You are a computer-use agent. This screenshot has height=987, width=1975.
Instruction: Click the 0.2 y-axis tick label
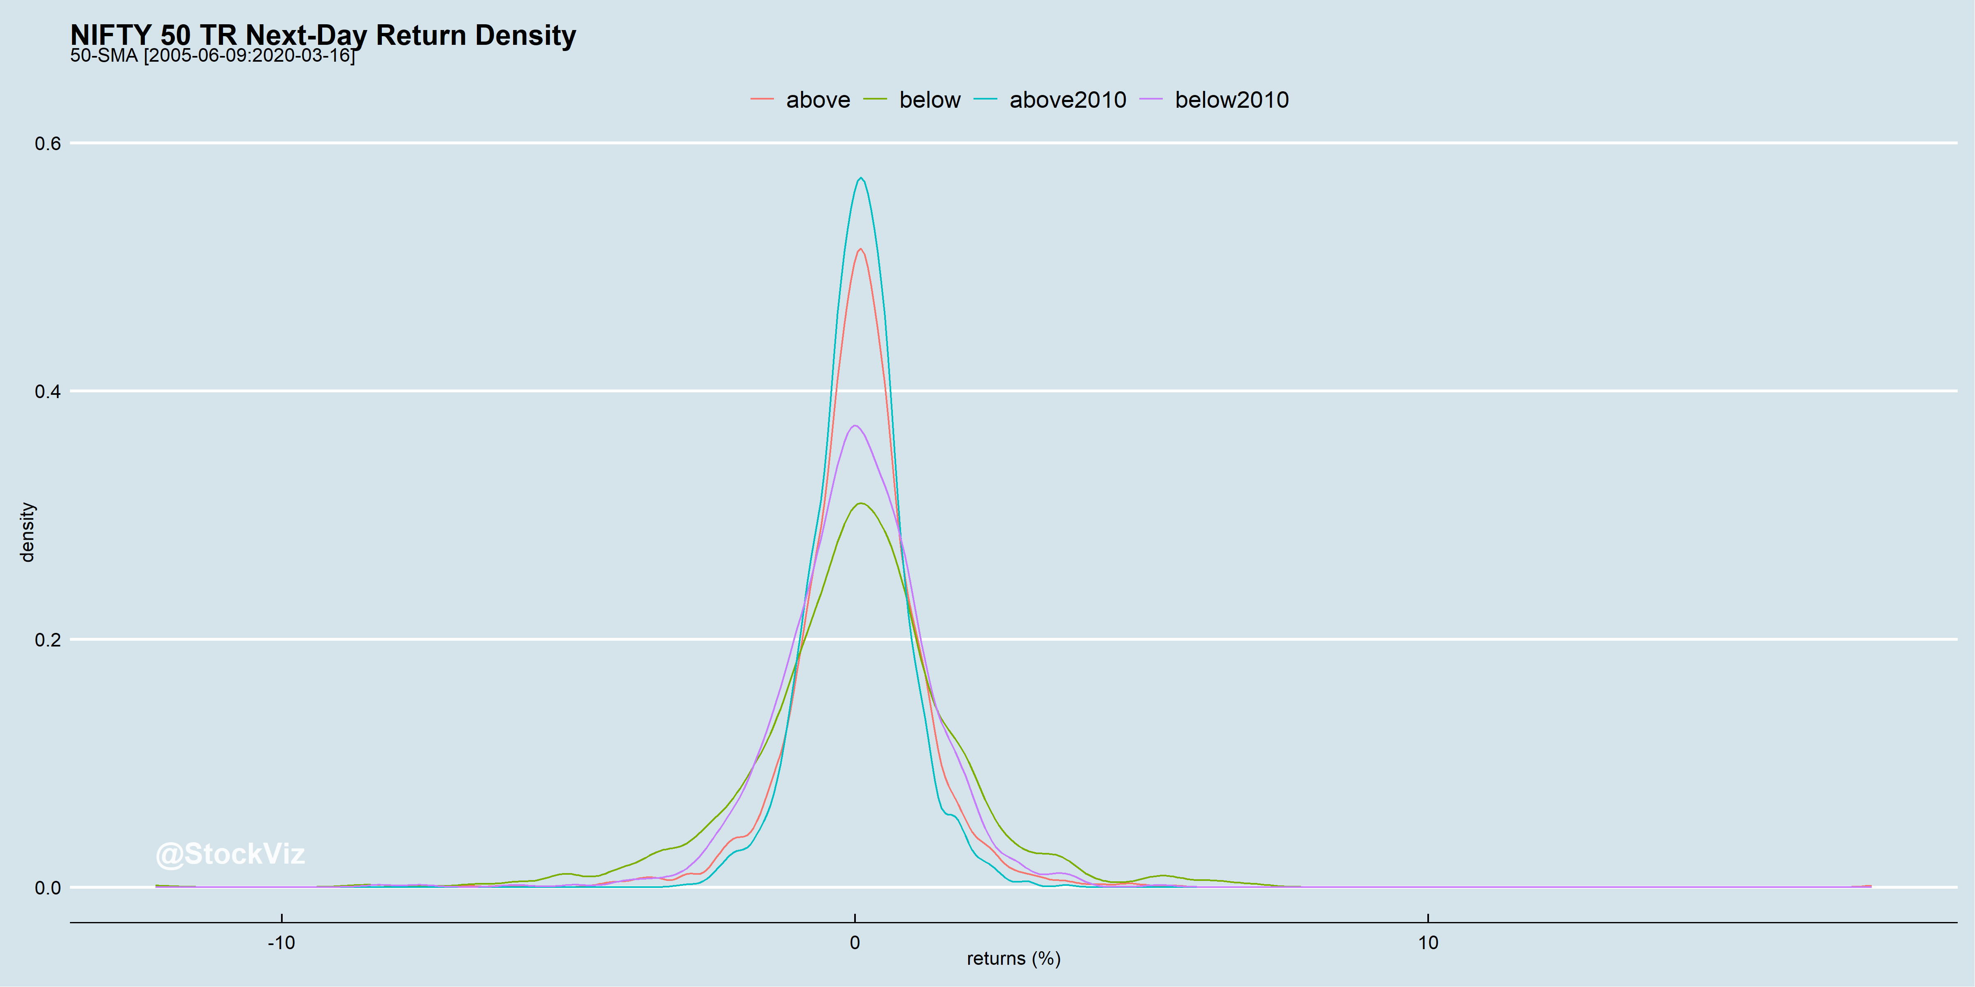click(x=48, y=640)
